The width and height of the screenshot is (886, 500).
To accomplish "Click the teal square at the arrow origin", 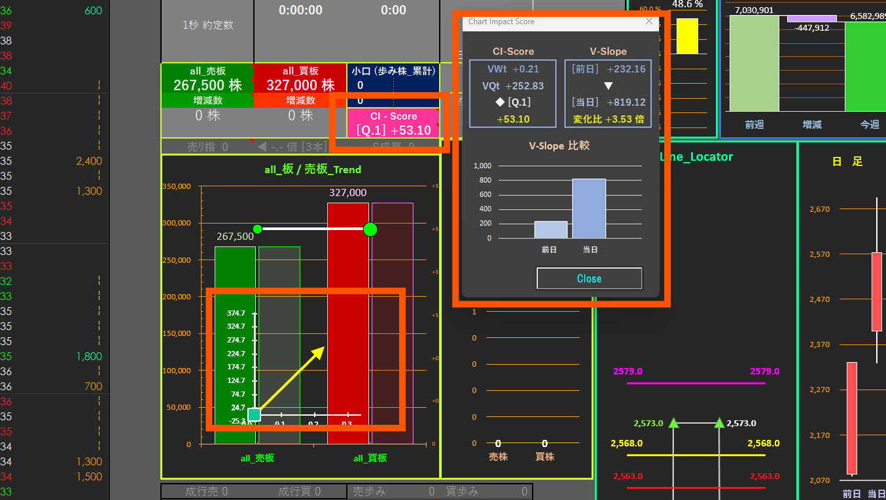I will pyautogui.click(x=254, y=414).
